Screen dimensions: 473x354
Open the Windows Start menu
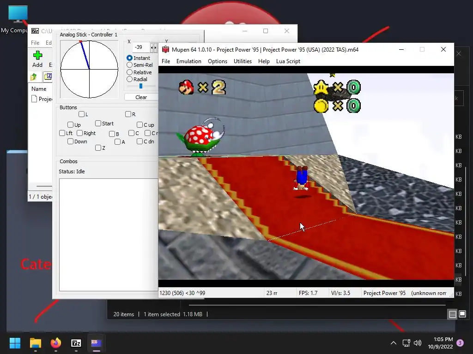coord(15,343)
